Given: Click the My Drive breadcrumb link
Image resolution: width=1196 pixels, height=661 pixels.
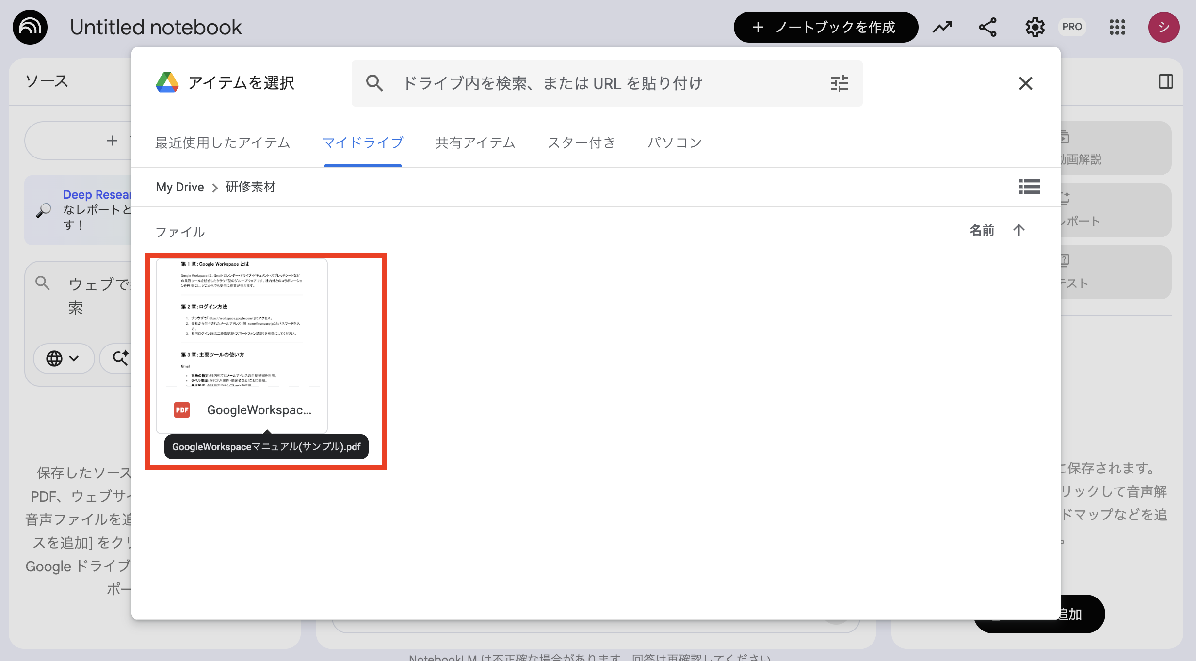Looking at the screenshot, I should pos(179,187).
